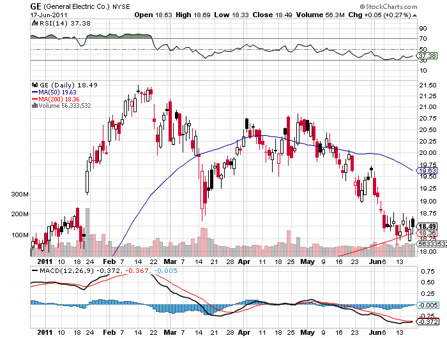Viewport: 447px width, 338px height.
Task: Click the 'MA(50) 19.63' legend text
Action: 57,92
